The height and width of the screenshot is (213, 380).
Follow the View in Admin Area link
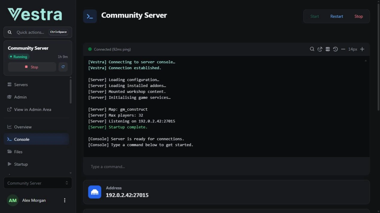pyautogui.click(x=37, y=109)
